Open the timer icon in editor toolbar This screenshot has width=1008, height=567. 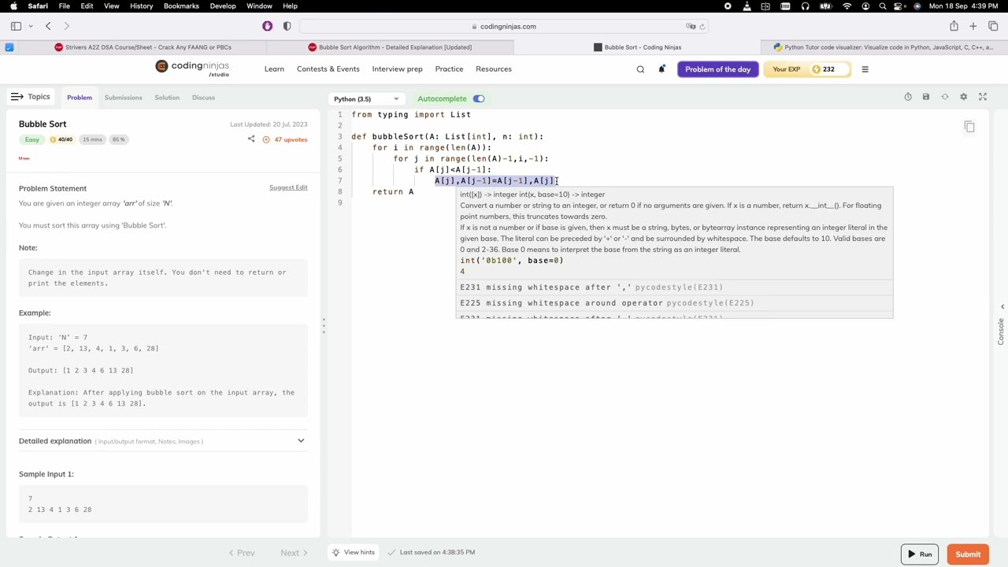click(x=908, y=97)
